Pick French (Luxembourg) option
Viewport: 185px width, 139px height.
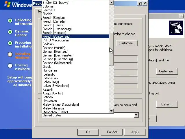coord(75,29)
